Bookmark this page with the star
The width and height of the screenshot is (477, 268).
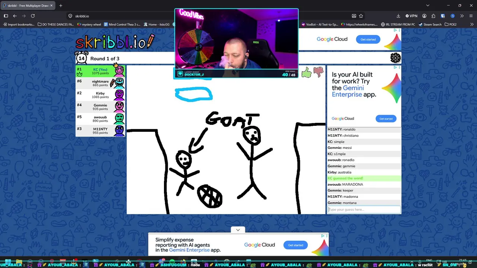click(x=361, y=16)
